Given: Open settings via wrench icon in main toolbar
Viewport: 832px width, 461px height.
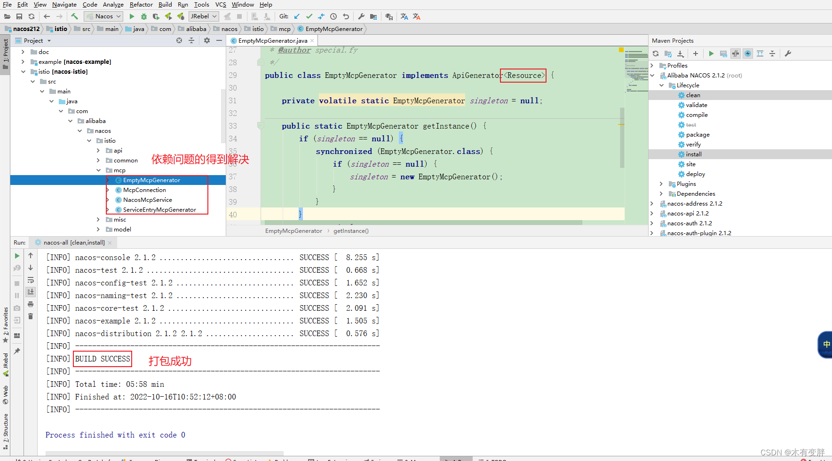Looking at the screenshot, I should (361, 16).
